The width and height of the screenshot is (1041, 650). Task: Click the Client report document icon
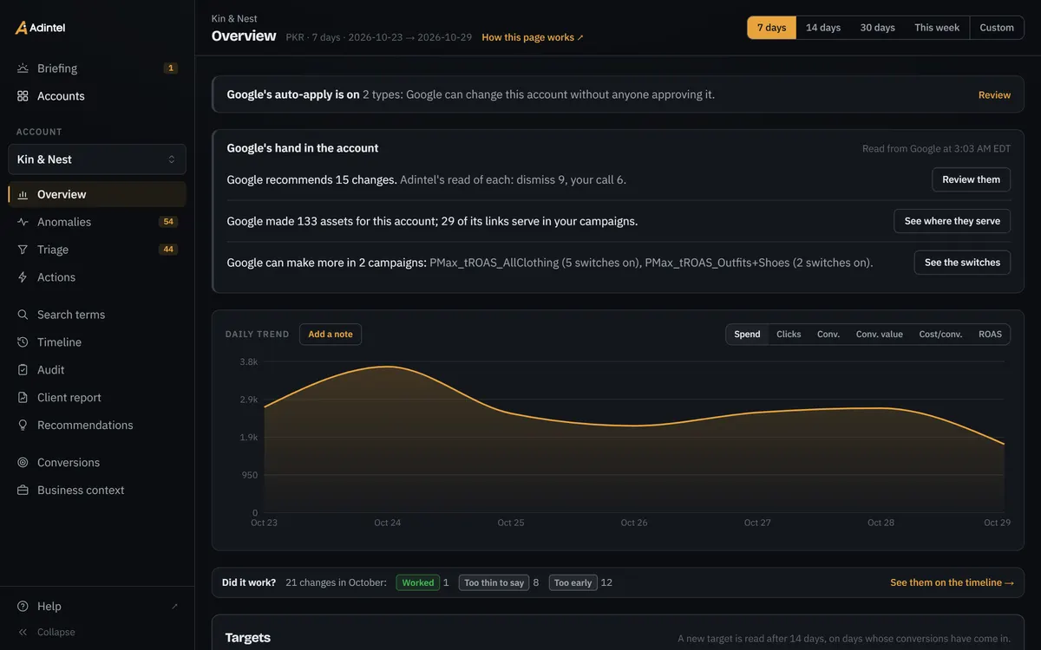tap(23, 398)
